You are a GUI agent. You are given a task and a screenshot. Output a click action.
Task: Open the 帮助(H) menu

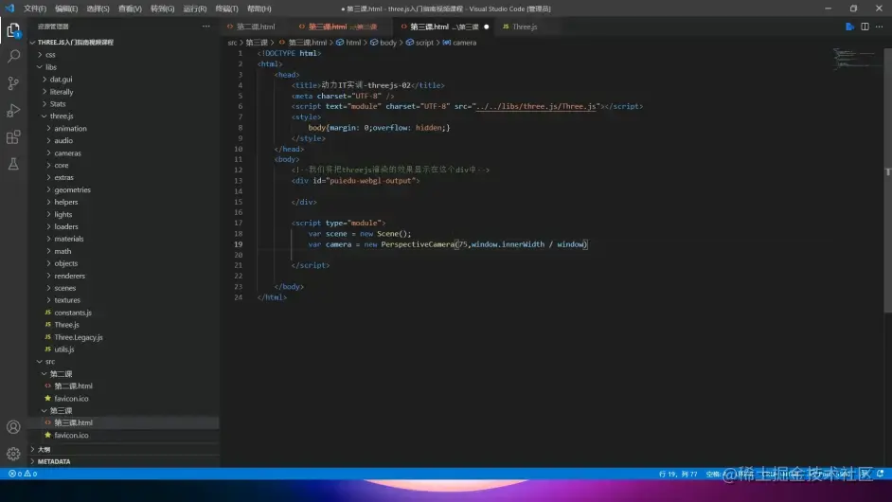259,9
